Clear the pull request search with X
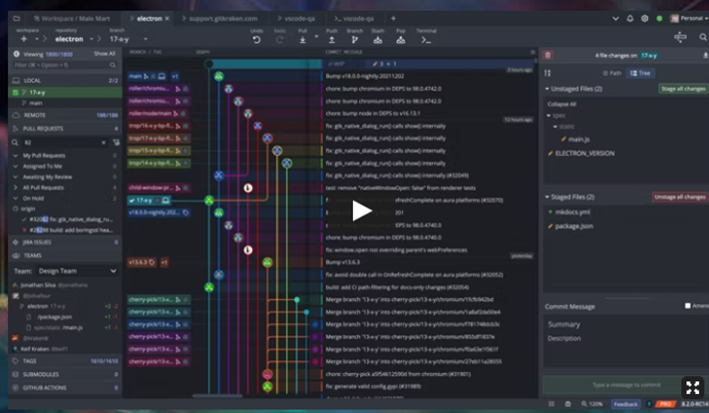 pos(104,142)
